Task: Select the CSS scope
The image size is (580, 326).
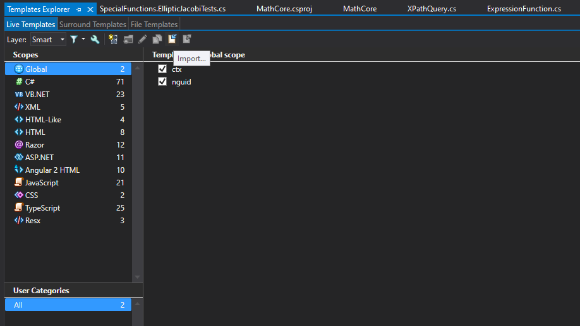Action: tap(68, 195)
